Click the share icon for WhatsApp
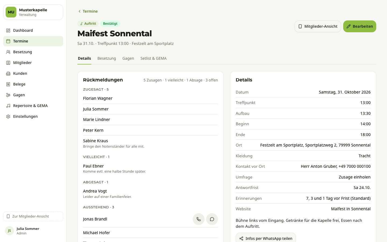The width and height of the screenshot is (387, 242). (241, 239)
